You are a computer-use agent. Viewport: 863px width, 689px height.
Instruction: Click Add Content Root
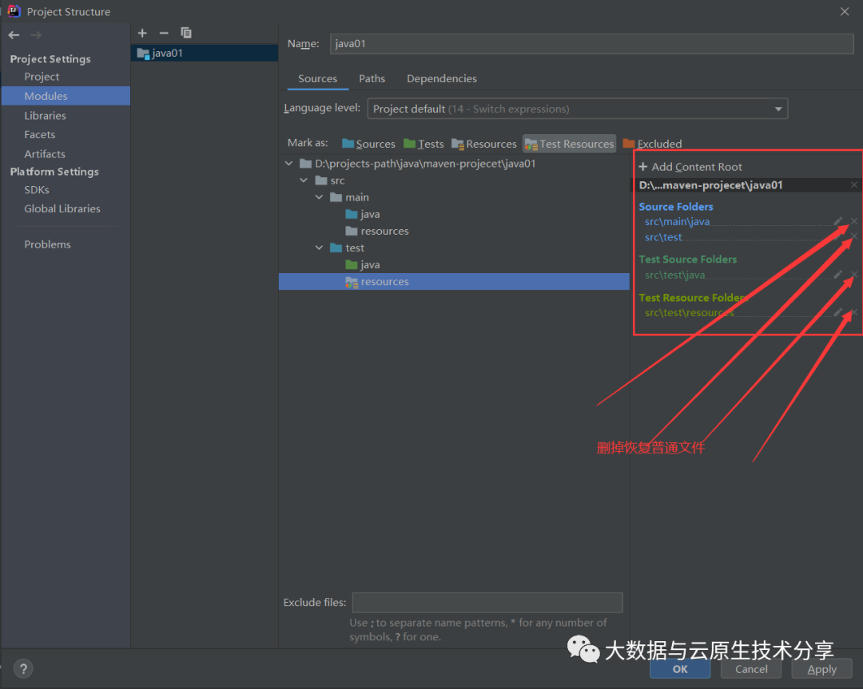coord(690,167)
